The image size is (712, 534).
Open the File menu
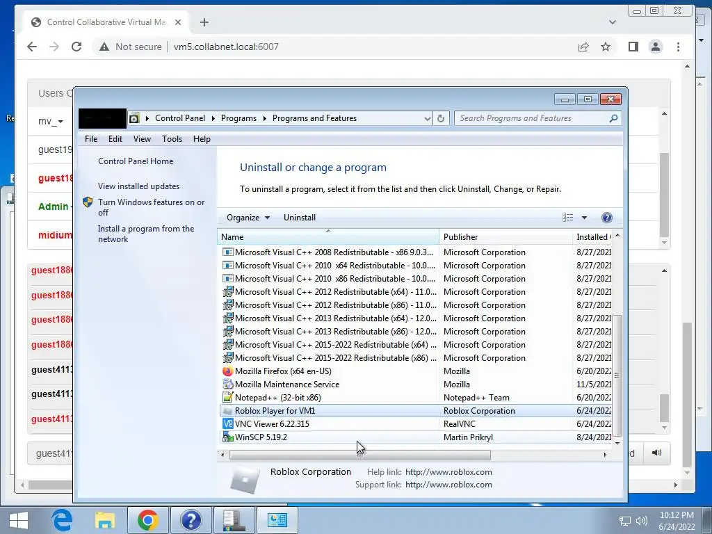tap(91, 139)
